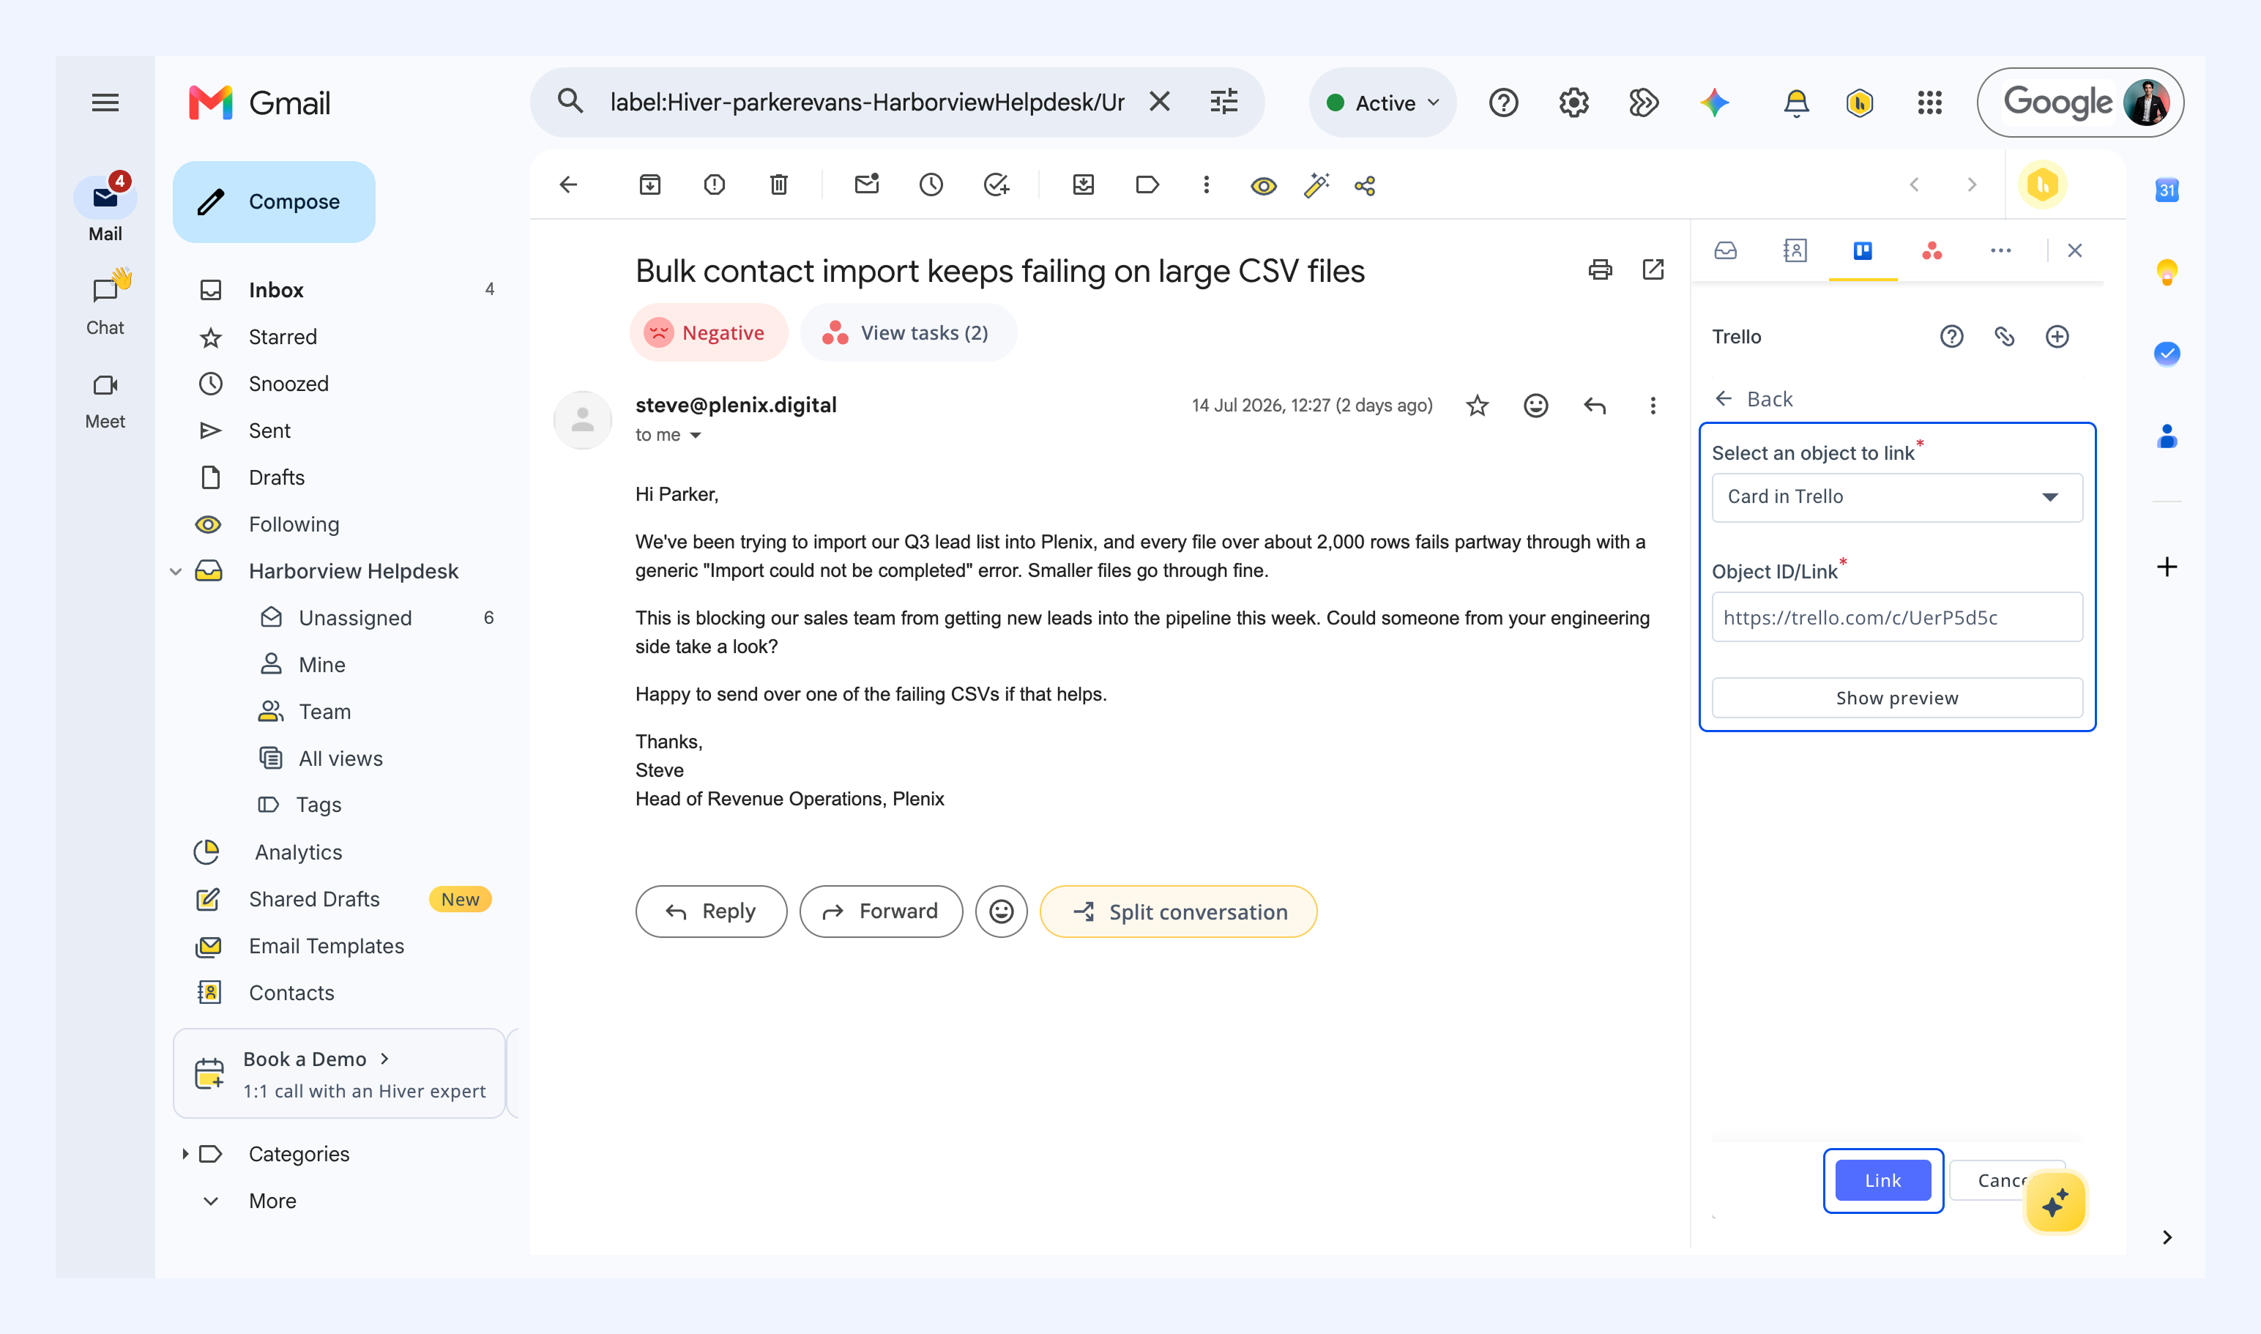
Task: Click the Hiver share conversation icon
Action: tap(1365, 186)
